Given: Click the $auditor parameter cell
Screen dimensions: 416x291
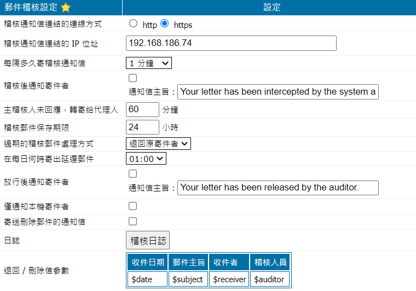Looking at the screenshot, I should point(269,280).
